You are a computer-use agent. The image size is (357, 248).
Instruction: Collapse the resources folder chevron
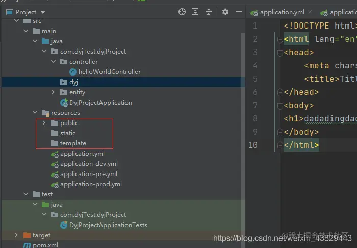[35, 112]
